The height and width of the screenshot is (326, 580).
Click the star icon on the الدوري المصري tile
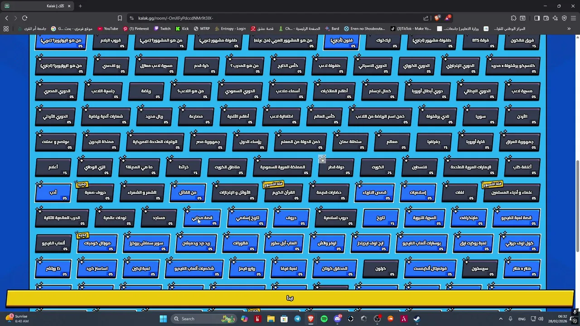40,83
